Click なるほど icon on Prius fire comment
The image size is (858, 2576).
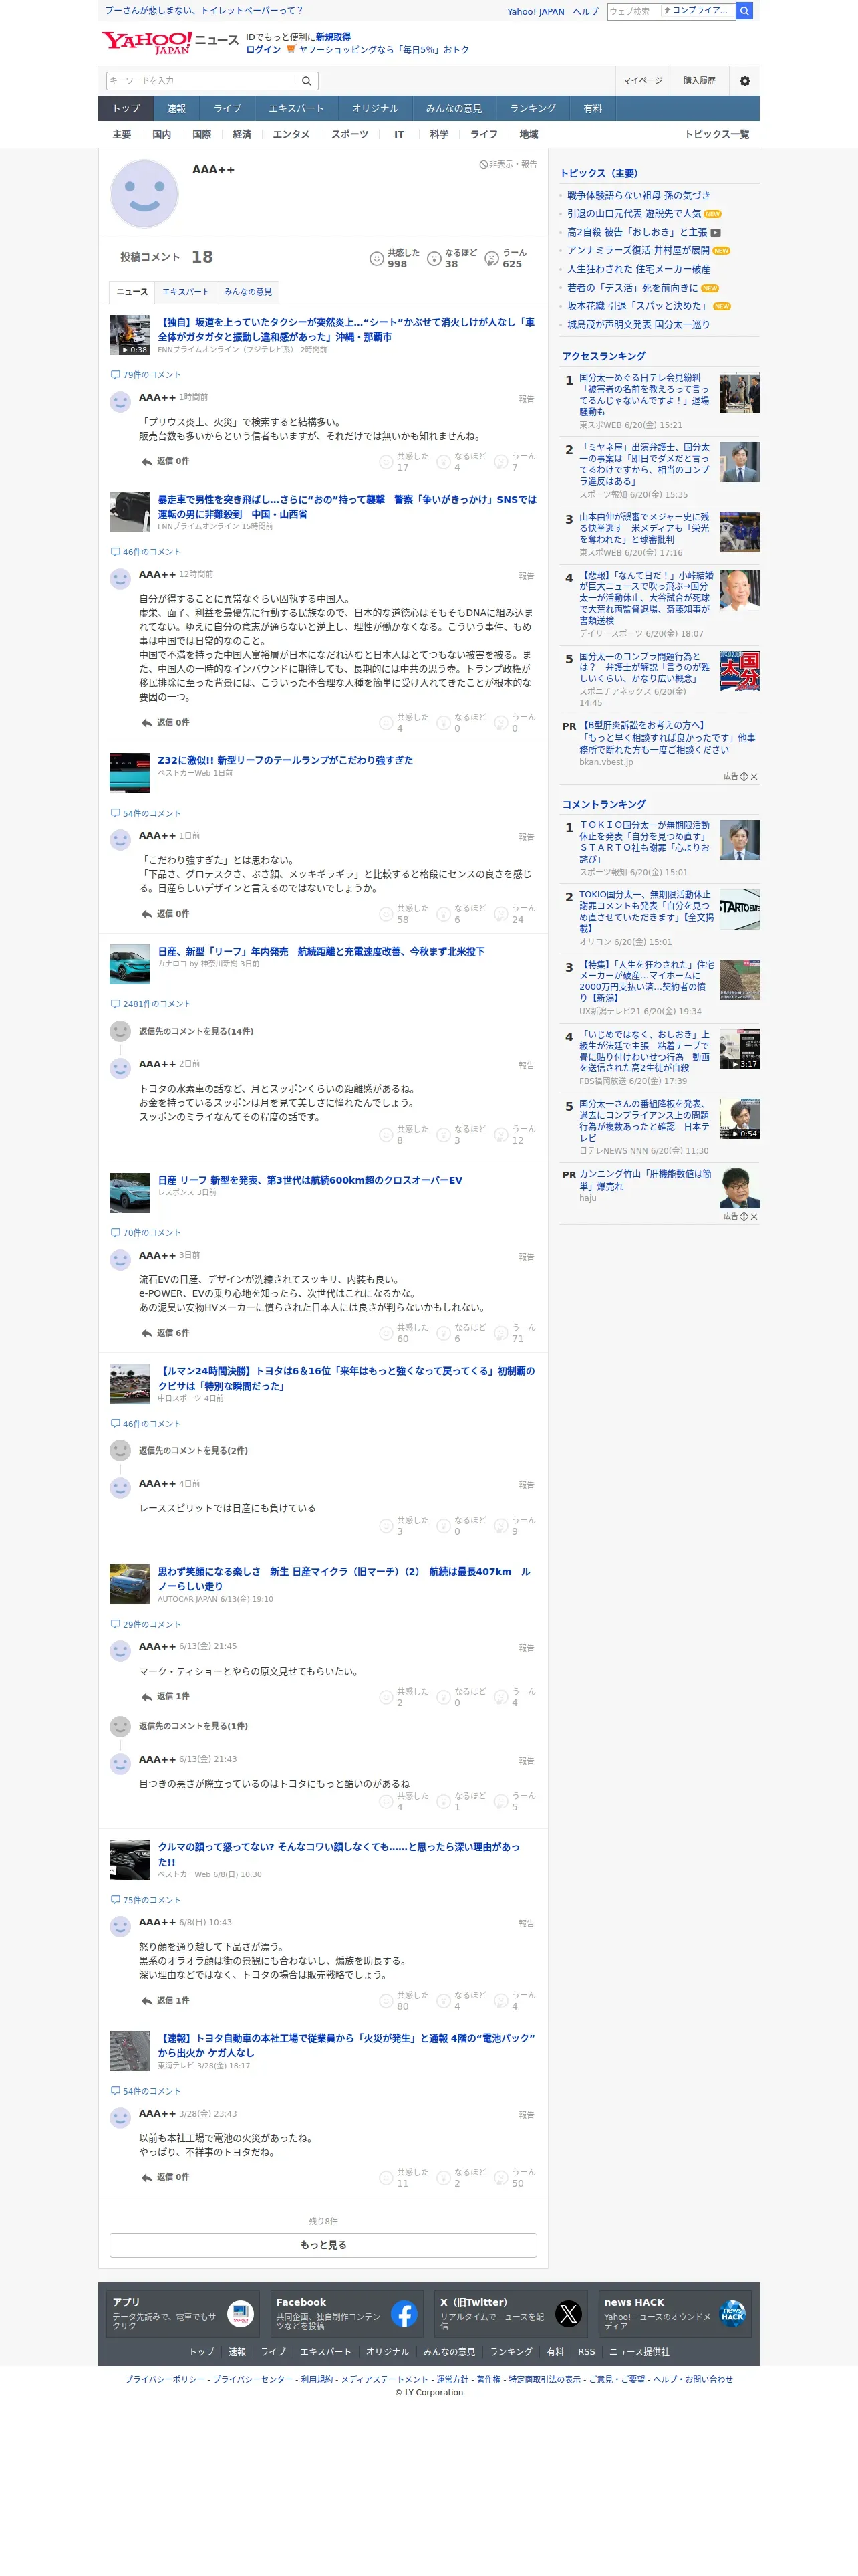pos(444,462)
